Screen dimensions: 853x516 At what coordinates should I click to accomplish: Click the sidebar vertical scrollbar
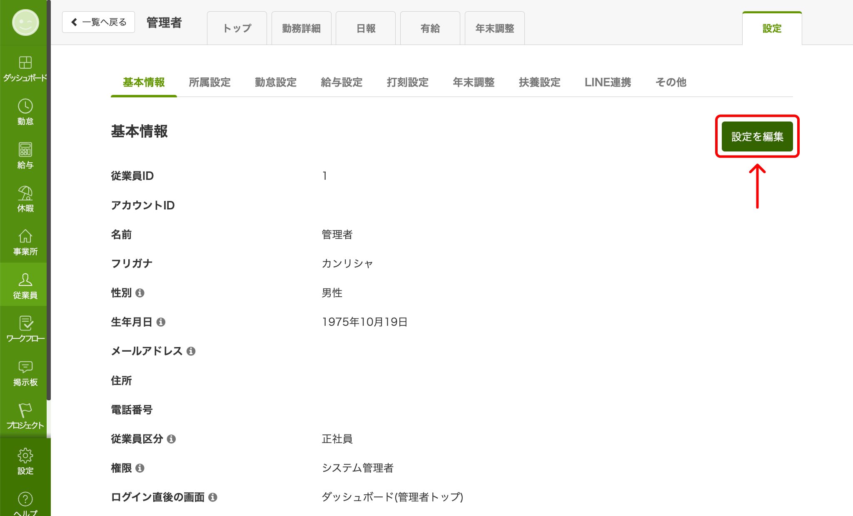(x=49, y=200)
